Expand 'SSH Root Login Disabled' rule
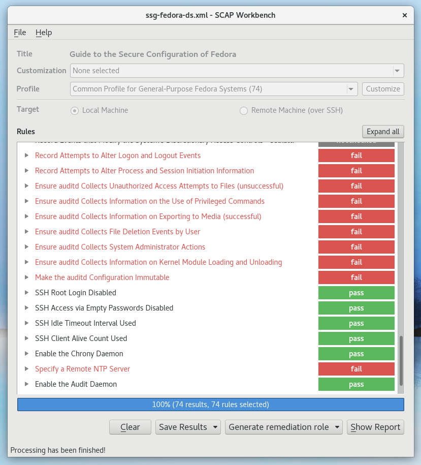This screenshot has width=421, height=465. tap(26, 293)
